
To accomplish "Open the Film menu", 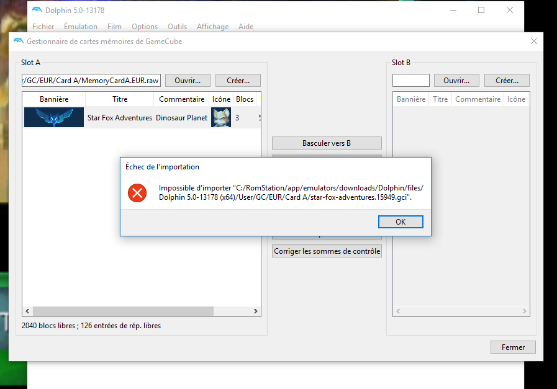I will coord(114,27).
